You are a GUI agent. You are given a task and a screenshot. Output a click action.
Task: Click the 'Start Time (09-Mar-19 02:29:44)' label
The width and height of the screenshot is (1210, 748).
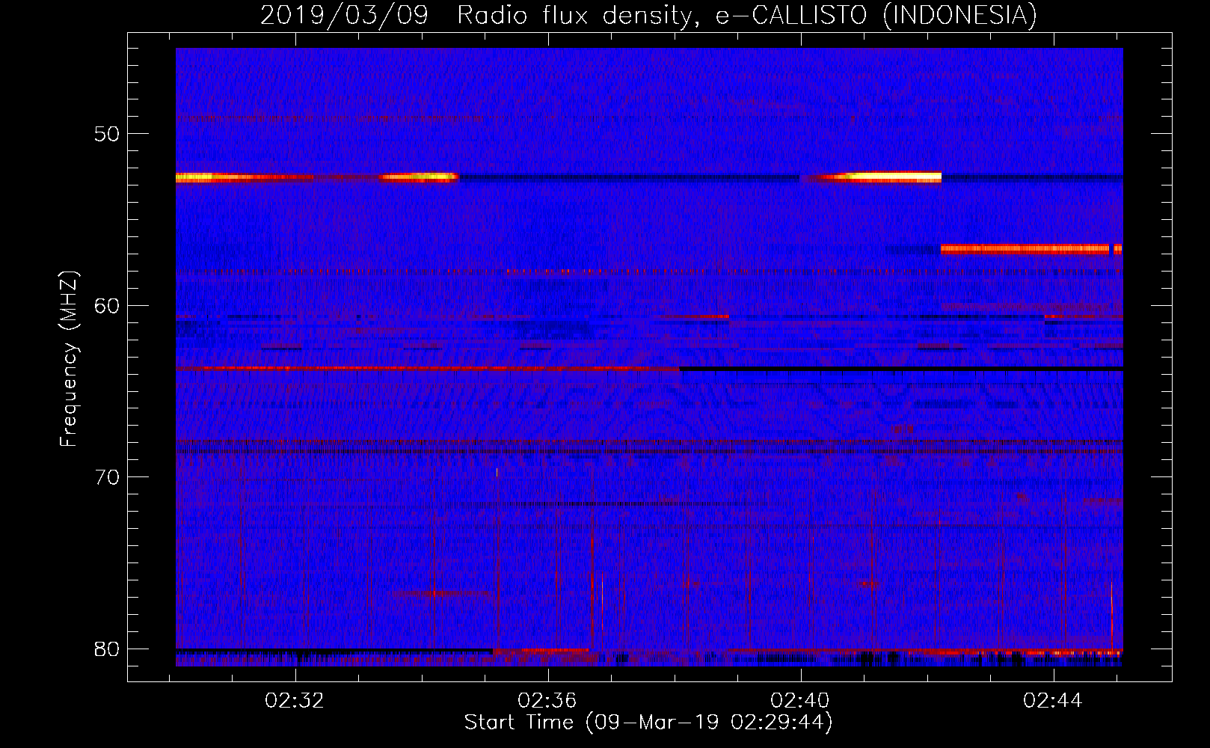click(x=648, y=723)
